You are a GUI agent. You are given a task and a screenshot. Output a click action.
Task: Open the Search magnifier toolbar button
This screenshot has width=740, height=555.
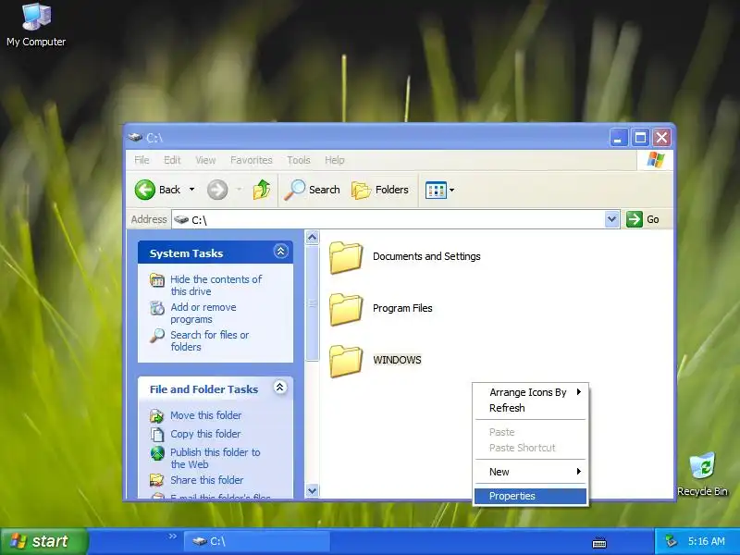[x=312, y=190]
